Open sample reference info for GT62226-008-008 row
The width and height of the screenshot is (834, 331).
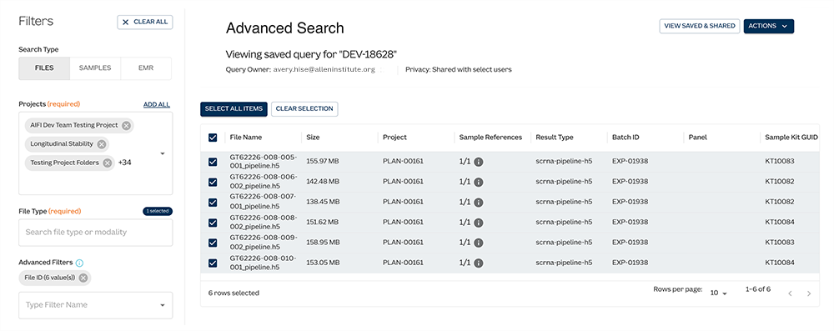pos(478,223)
